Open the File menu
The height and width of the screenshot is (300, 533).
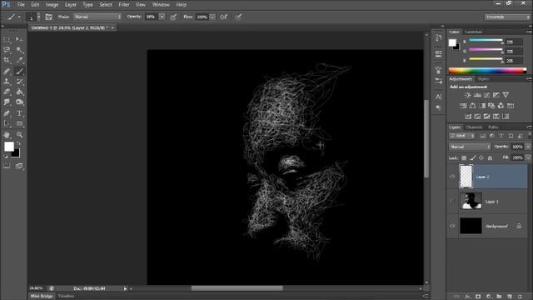tap(21, 5)
